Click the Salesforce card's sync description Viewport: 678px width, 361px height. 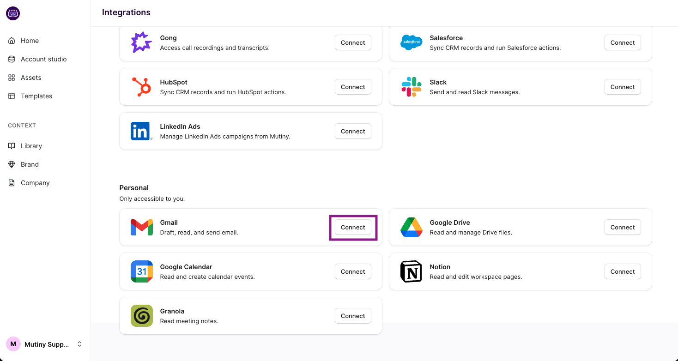point(495,48)
